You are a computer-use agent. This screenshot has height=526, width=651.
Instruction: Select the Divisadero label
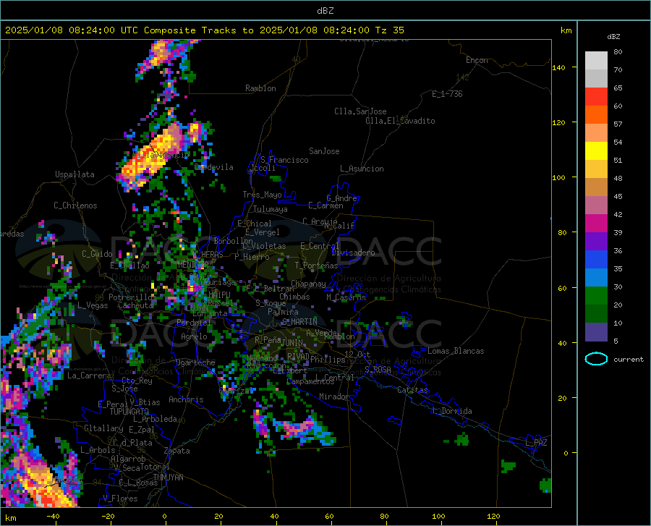[353, 253]
